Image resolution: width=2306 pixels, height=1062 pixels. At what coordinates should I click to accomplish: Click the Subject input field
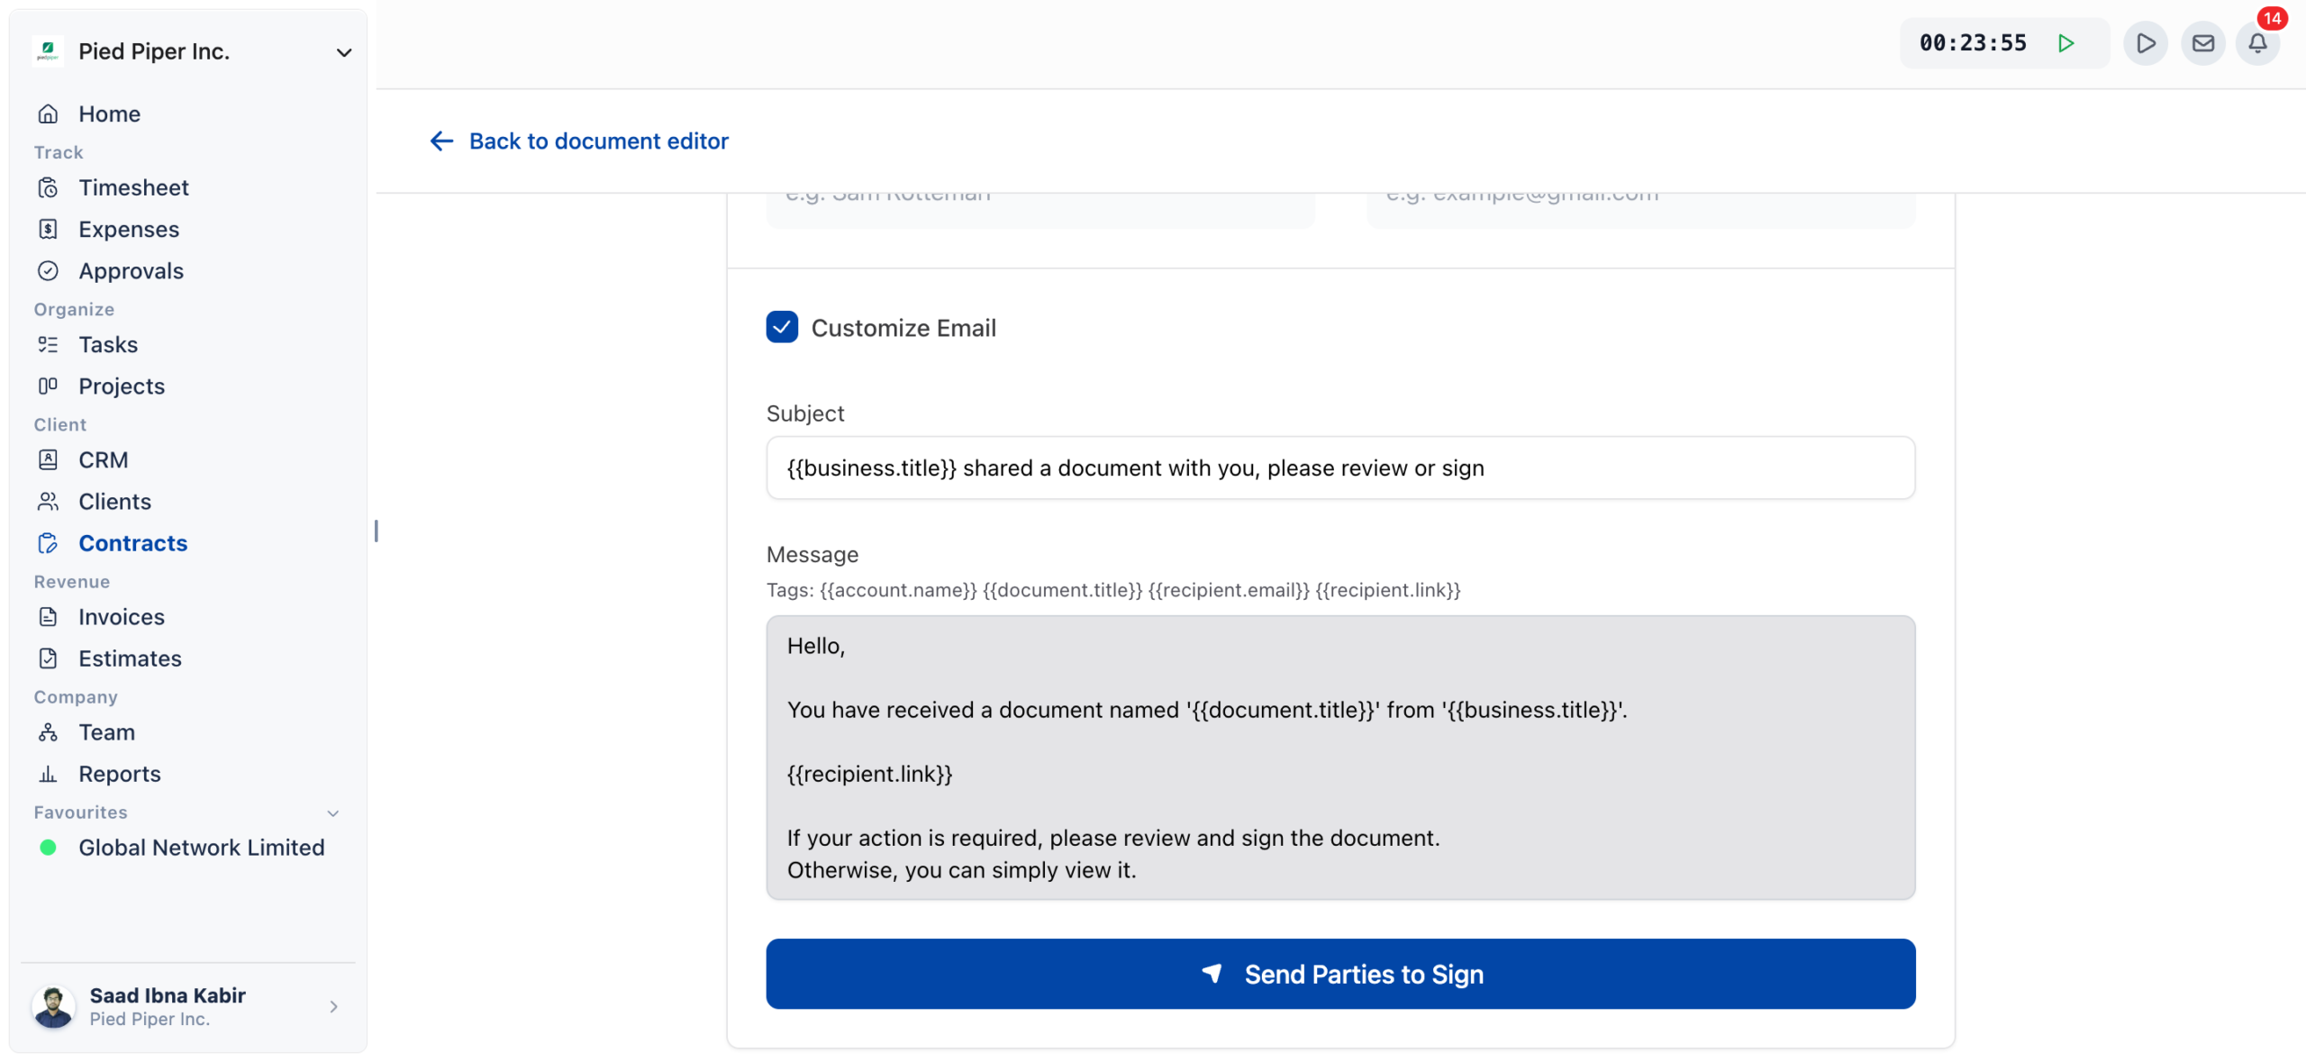tap(1340, 467)
